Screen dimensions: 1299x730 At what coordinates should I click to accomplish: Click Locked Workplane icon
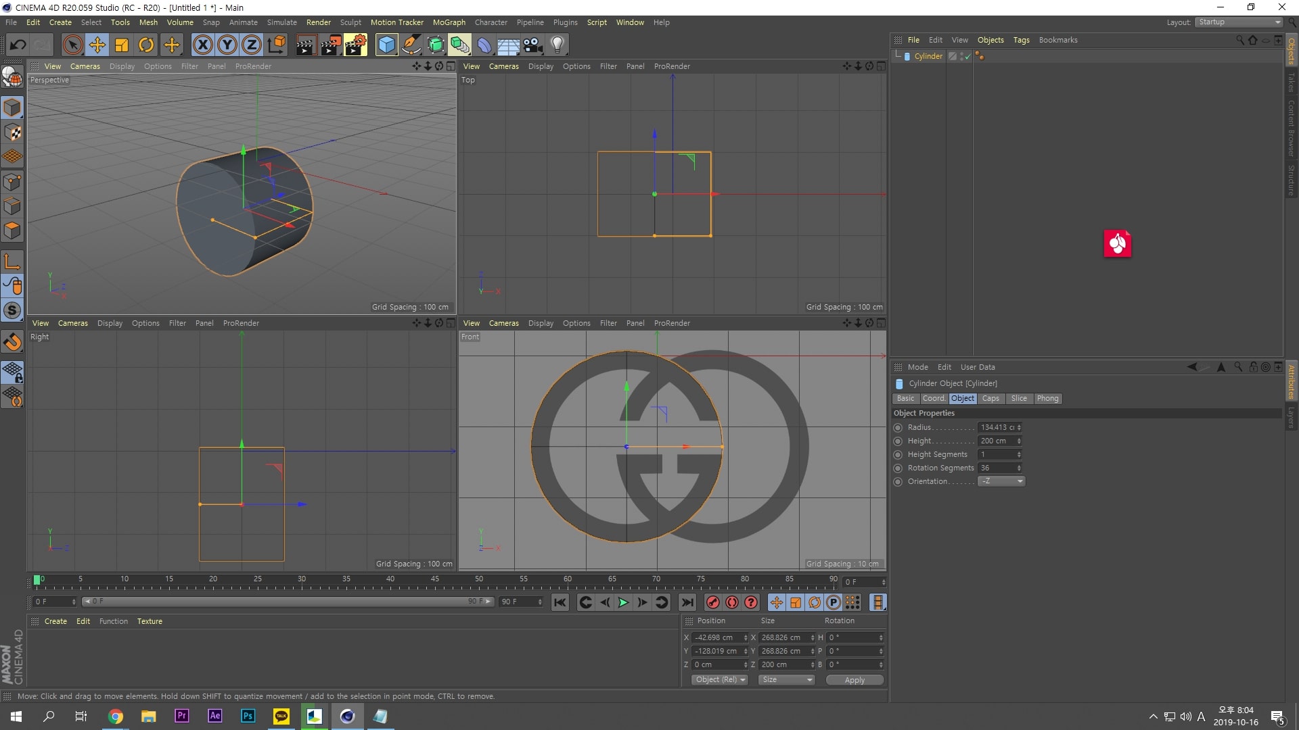12,372
